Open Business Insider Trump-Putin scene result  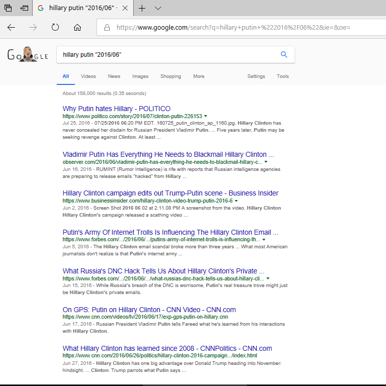tap(170, 193)
